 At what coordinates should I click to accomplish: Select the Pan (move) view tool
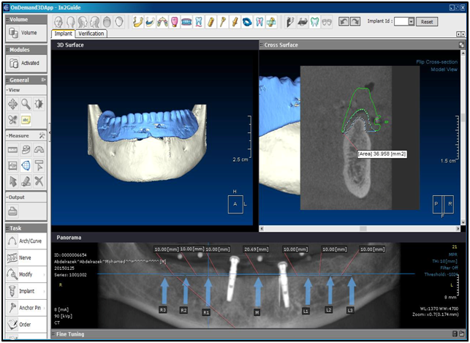[x=12, y=104]
